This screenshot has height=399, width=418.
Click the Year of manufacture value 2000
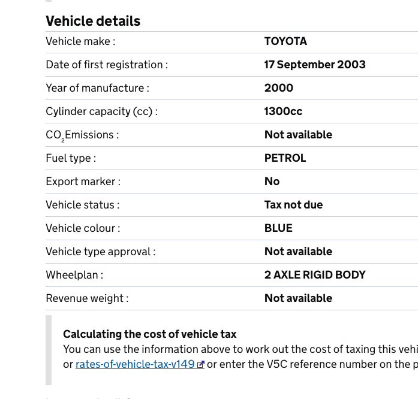[279, 88]
